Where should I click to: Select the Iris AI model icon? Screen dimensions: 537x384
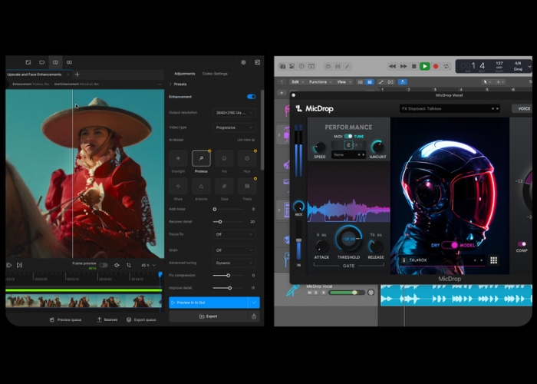224,158
